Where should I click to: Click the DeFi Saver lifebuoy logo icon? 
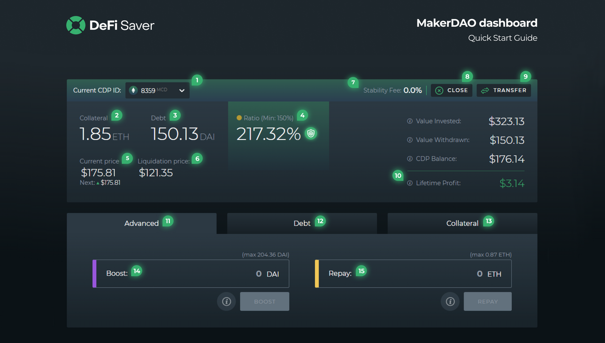click(76, 25)
